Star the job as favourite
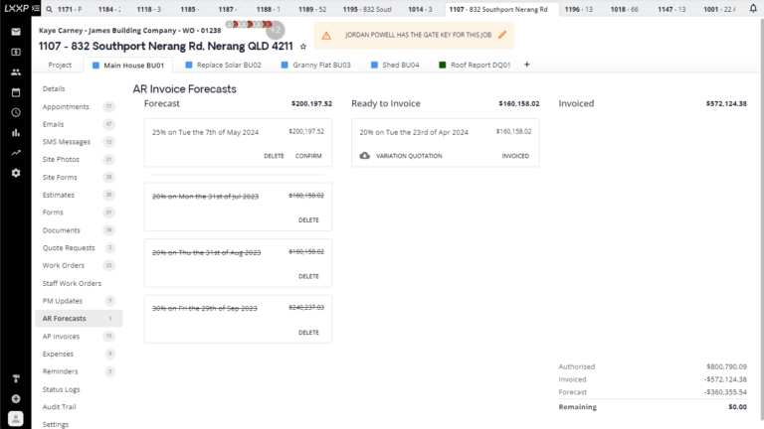 (x=303, y=47)
